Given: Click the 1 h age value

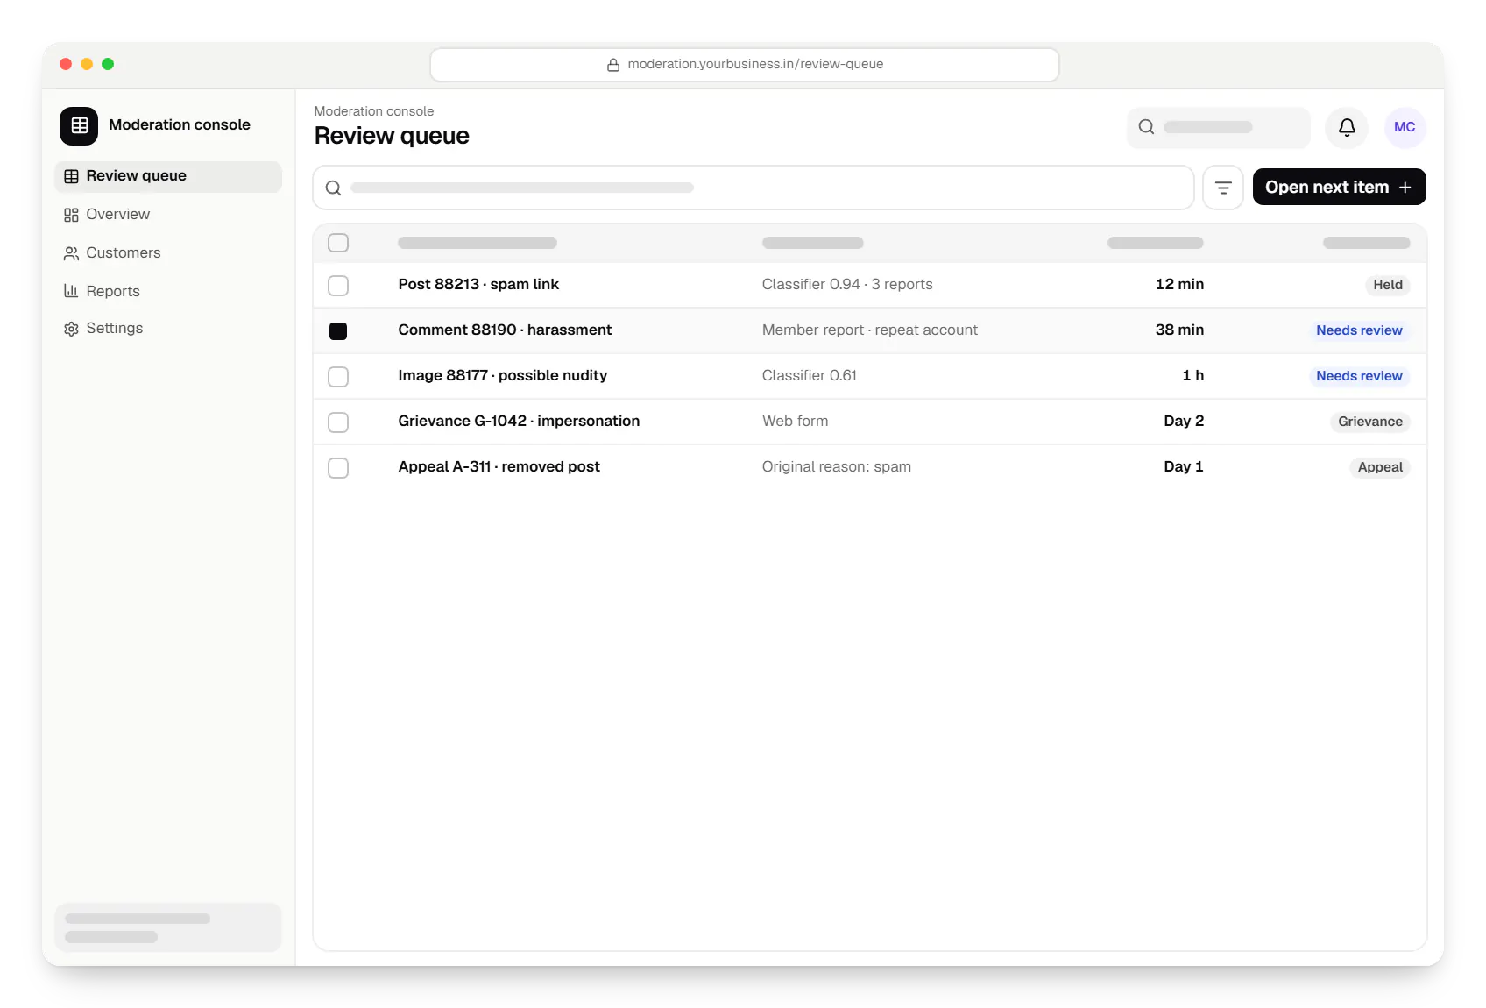Looking at the screenshot, I should 1192,375.
